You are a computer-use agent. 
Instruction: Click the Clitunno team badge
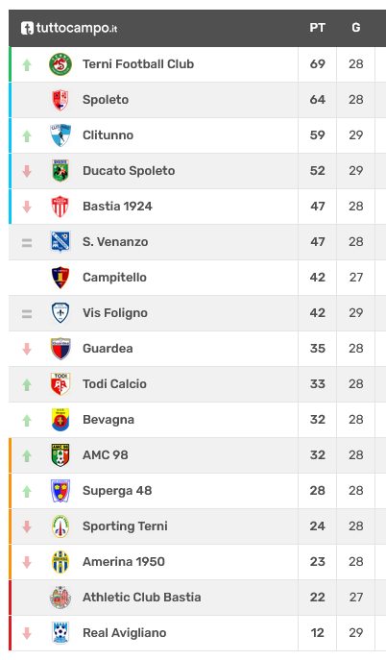pos(60,135)
